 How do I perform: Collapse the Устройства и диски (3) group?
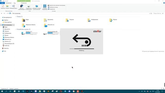click(16, 29)
